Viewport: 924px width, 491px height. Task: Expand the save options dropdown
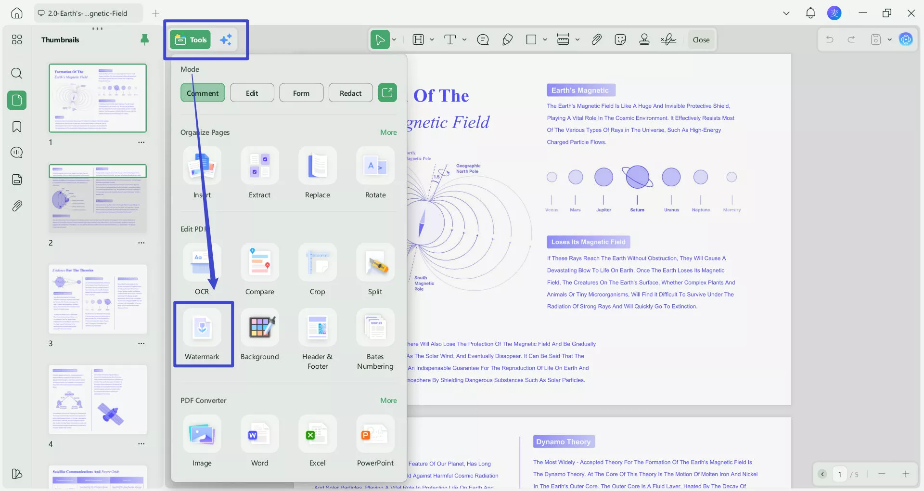[889, 40]
